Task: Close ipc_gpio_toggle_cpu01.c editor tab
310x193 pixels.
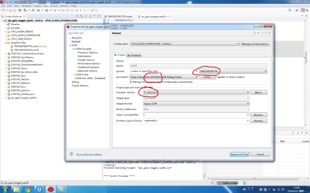Action: click(x=169, y=16)
